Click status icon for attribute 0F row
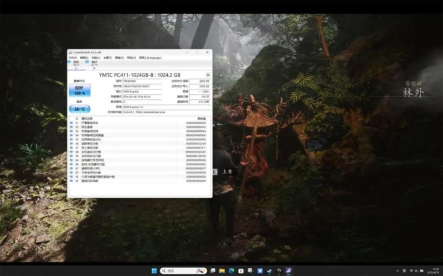The width and height of the screenshot is (443, 276). (70, 181)
